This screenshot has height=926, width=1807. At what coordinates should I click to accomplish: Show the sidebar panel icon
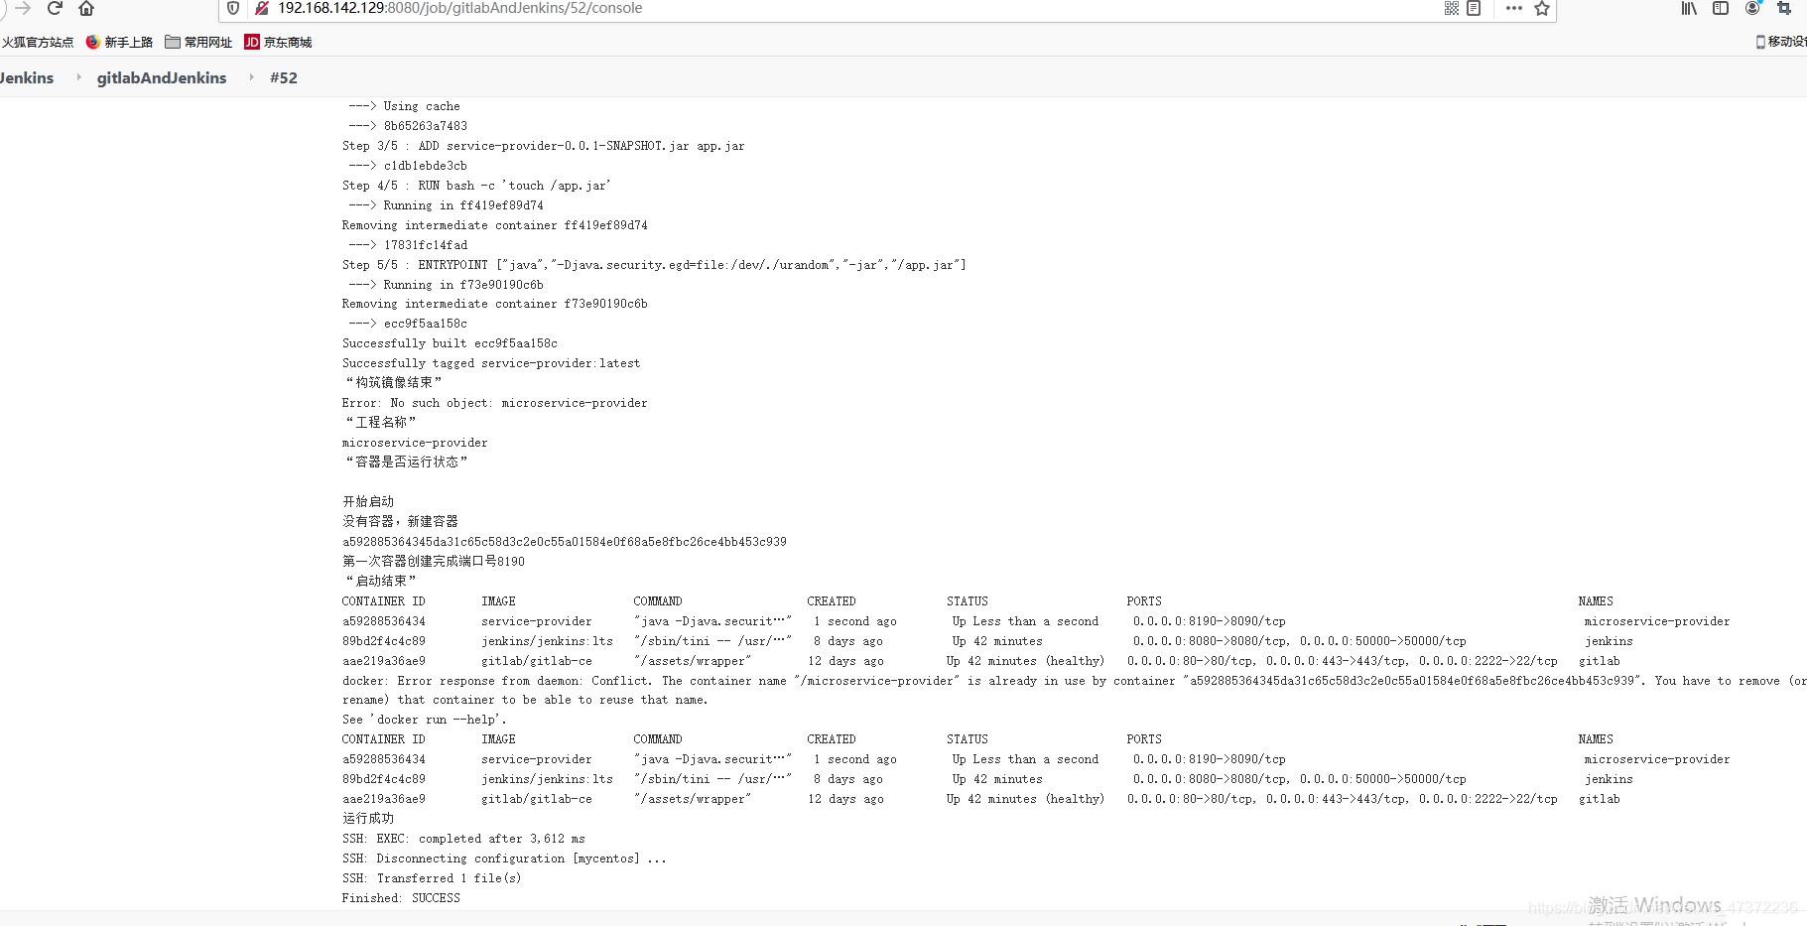tap(1721, 8)
